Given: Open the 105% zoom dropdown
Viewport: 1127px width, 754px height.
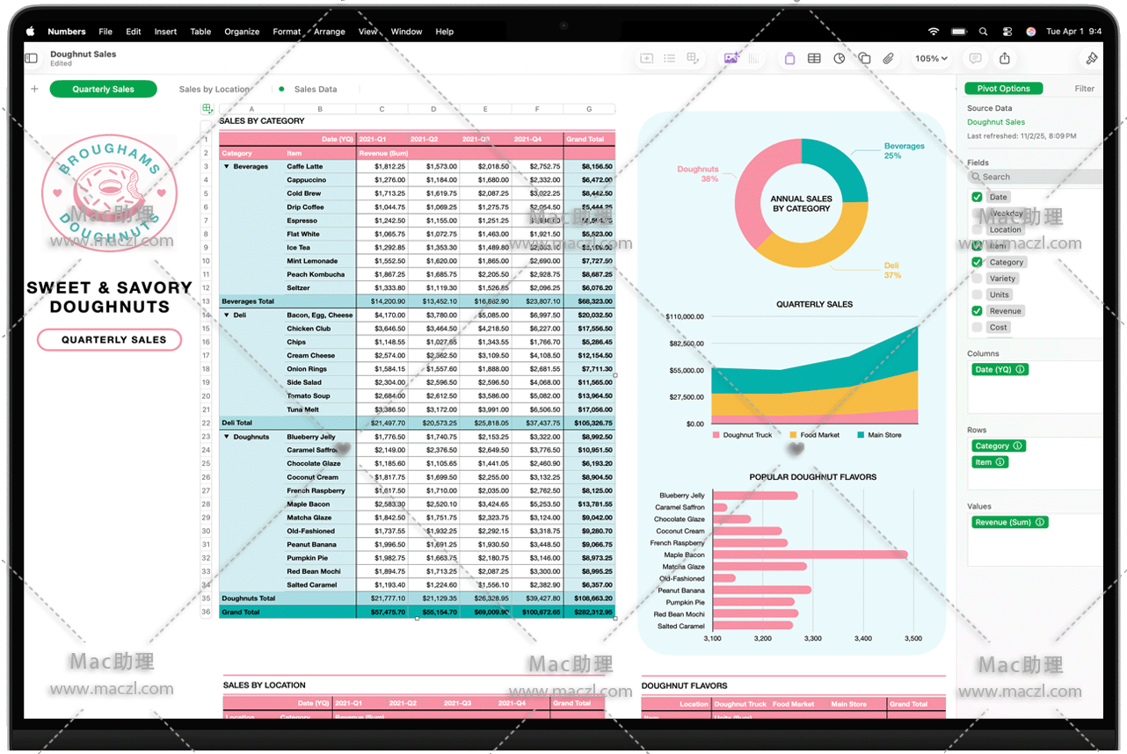Looking at the screenshot, I should [931, 59].
